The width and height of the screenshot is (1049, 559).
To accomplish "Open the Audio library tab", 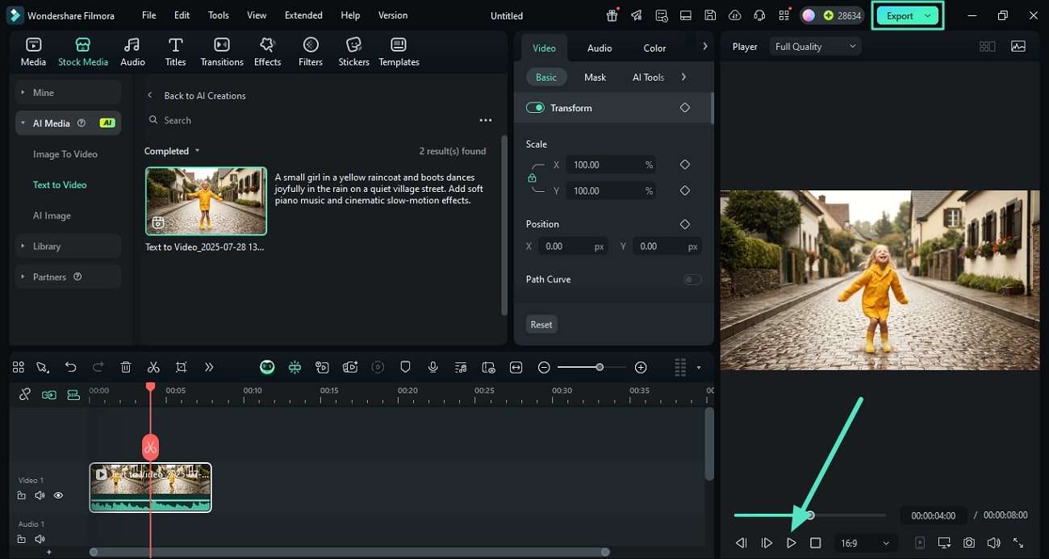I will pyautogui.click(x=132, y=52).
